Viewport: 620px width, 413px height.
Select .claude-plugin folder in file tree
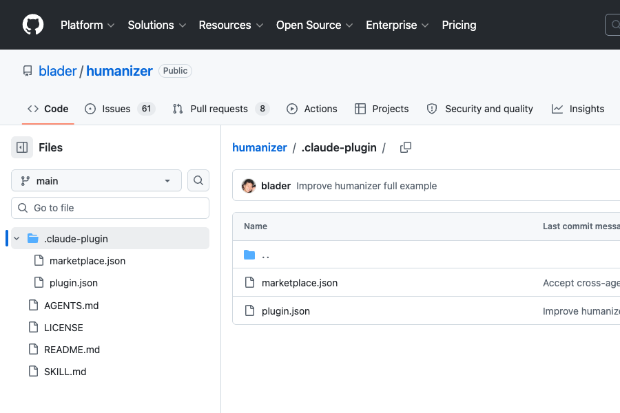110,238
